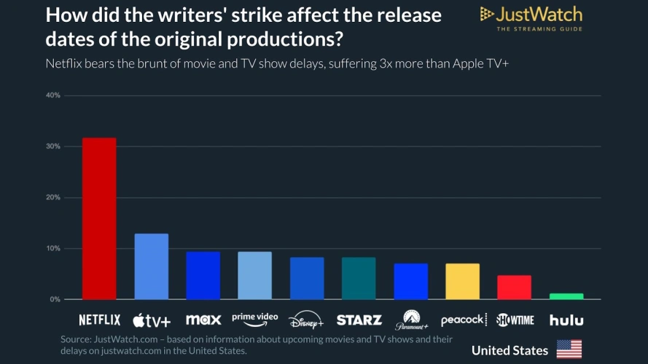The height and width of the screenshot is (364, 648).
Task: Click the Netflix logo below the chart
Action: pyautogui.click(x=99, y=320)
